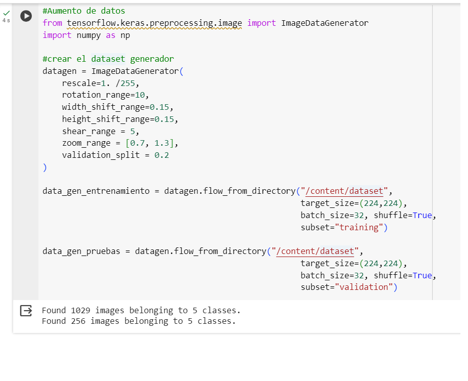This screenshot has width=468, height=381.
Task: Click the rotation_range=10 parameter
Action: pos(105,95)
